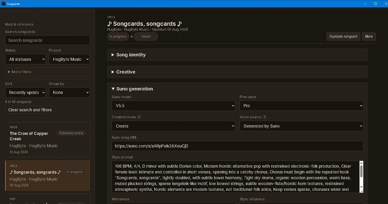
Task: Click the HM13 code above the songcard title
Action: [x=111, y=17]
